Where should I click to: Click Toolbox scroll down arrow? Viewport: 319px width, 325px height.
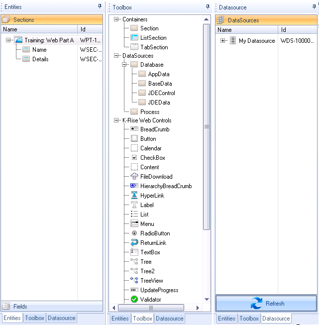coord(207,299)
